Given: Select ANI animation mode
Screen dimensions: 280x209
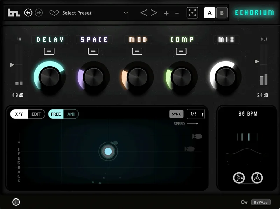Looking at the screenshot, I should [71, 114].
